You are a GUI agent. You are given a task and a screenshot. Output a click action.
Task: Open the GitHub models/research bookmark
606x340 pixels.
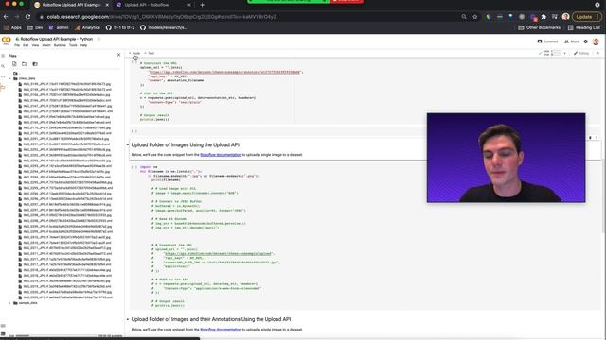point(164,27)
